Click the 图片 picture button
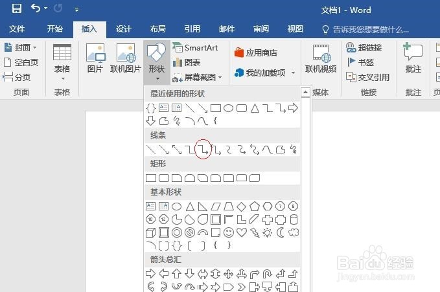This screenshot has width=440, height=292. (95, 58)
